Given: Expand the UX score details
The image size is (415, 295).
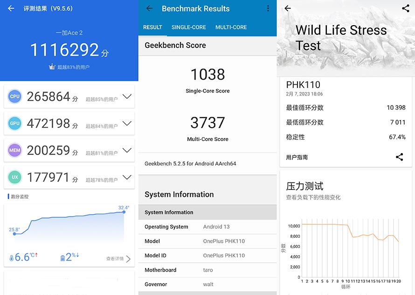Looking at the screenshot, I should click(127, 177).
